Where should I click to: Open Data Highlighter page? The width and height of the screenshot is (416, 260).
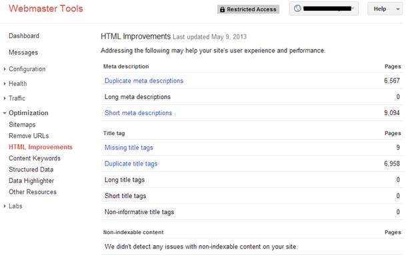(31, 181)
